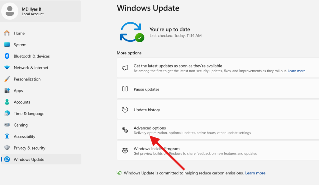Click the Privacy & security shield icon
The height and width of the screenshot is (185, 319).
point(7,148)
